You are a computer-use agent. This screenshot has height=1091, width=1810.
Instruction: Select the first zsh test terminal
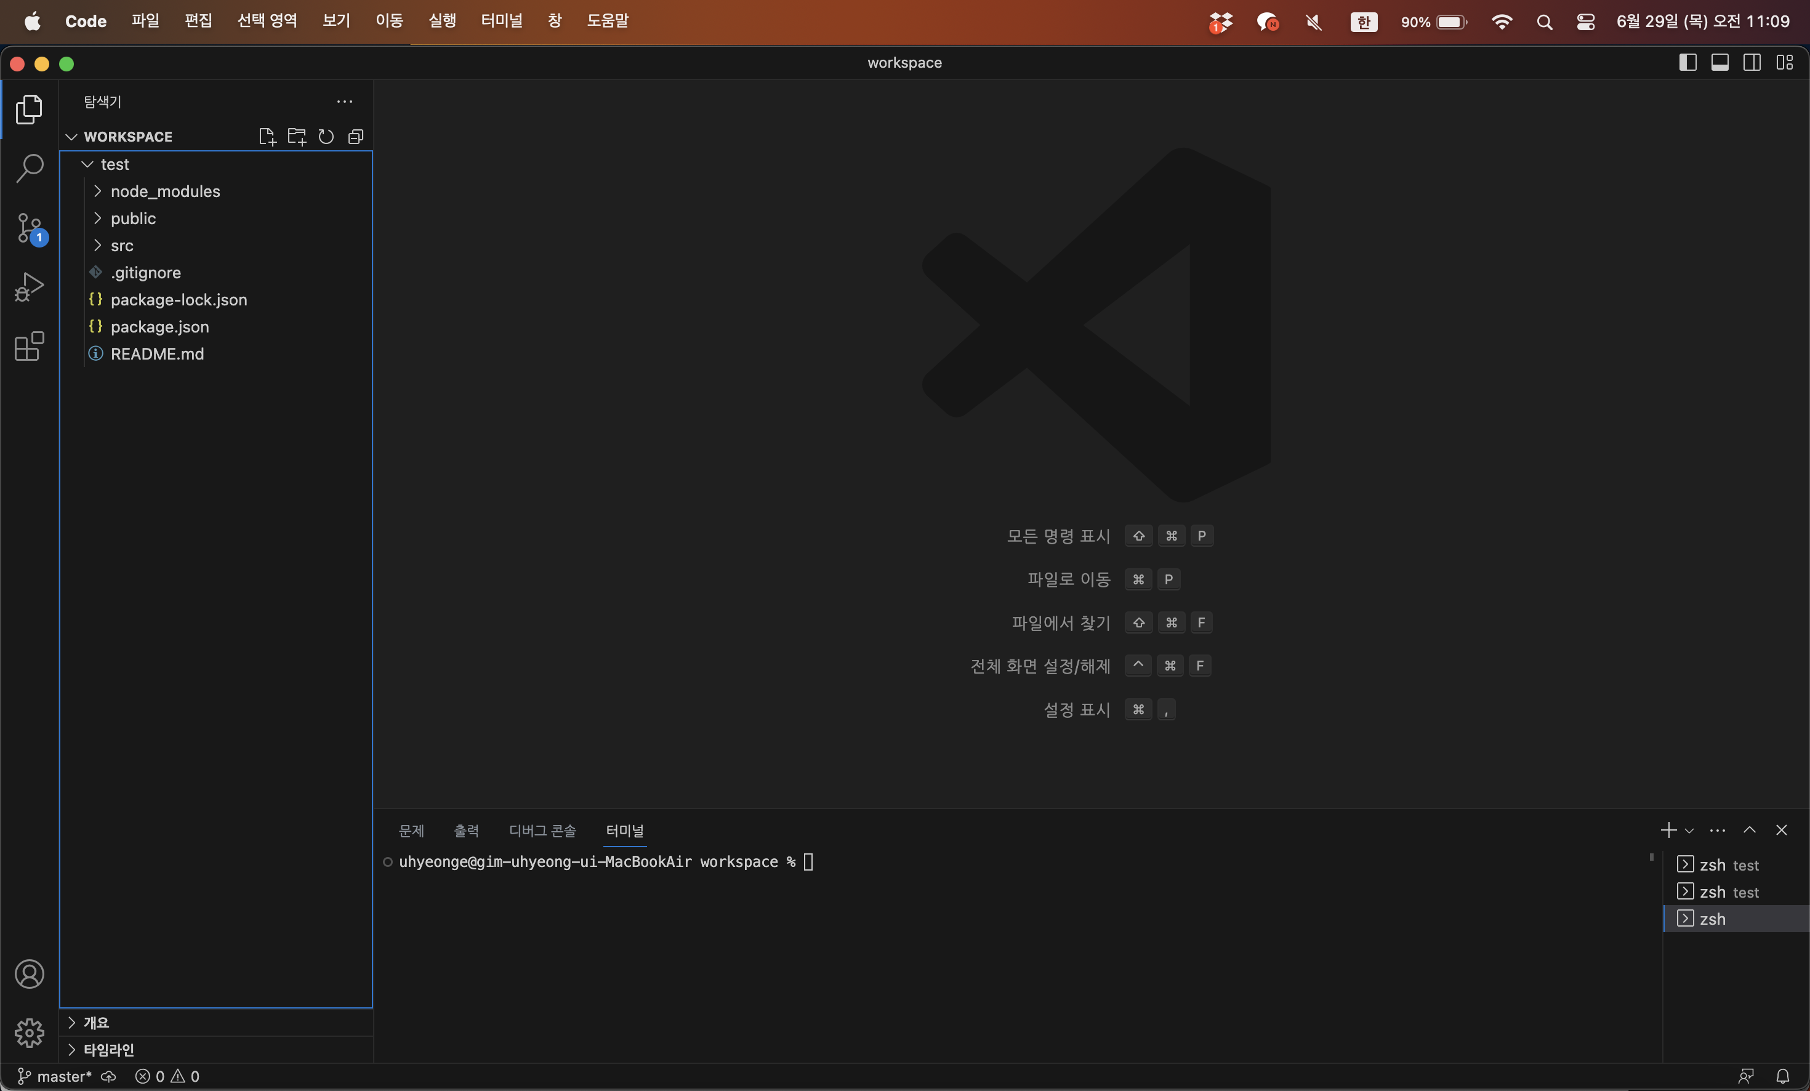tap(1728, 864)
